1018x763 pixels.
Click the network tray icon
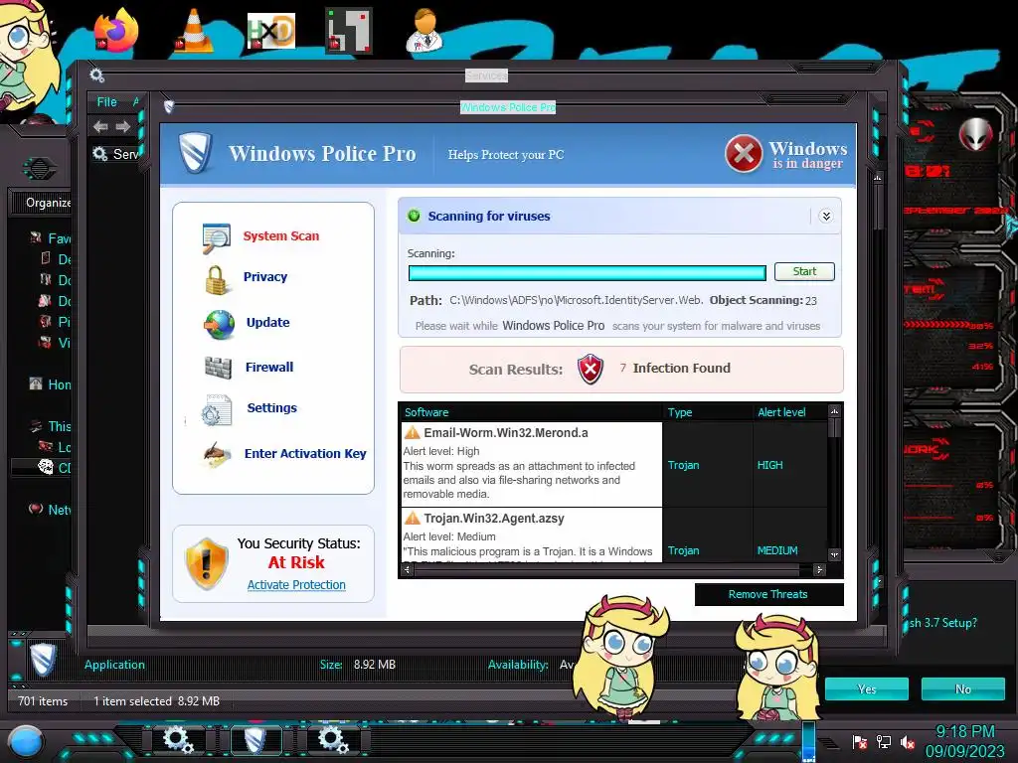pos(884,742)
